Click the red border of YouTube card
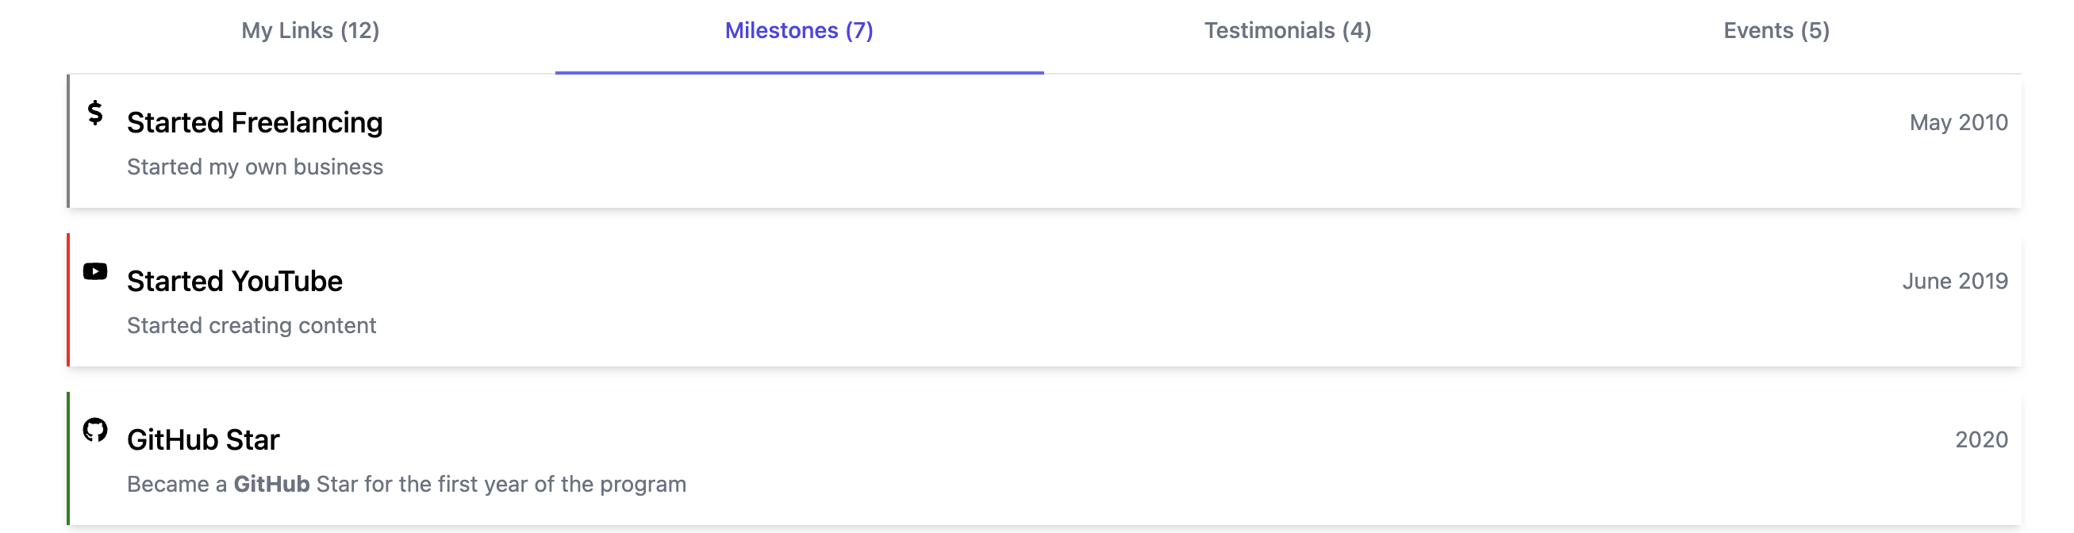 68,300
